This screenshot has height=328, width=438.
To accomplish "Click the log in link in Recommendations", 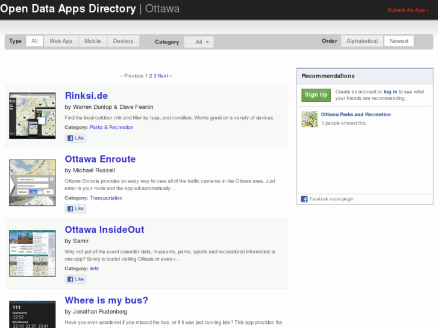I will tap(390, 92).
